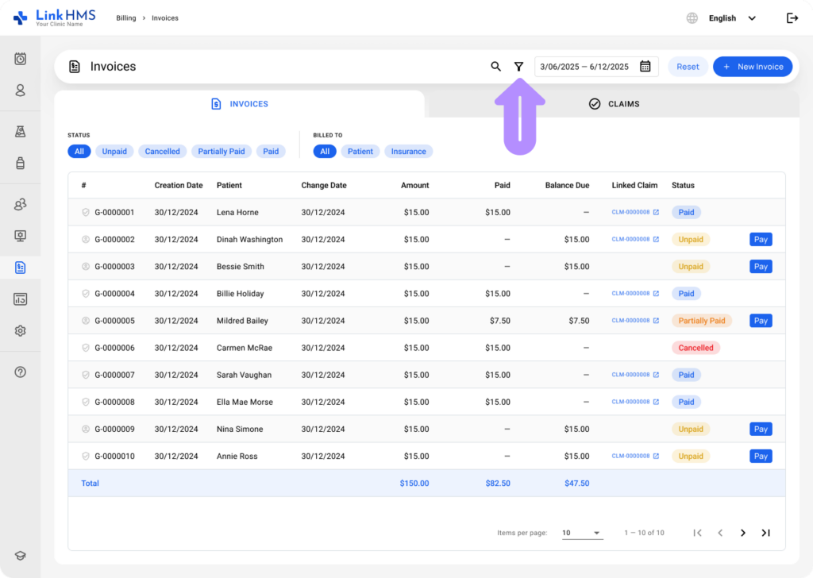
Task: Open linked claim for Sarah Vaughan
Action: (x=635, y=375)
